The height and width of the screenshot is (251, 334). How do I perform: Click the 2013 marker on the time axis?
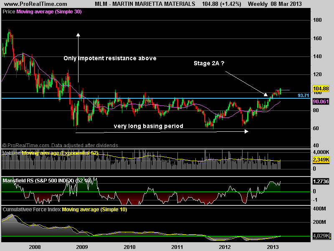pos(273,247)
